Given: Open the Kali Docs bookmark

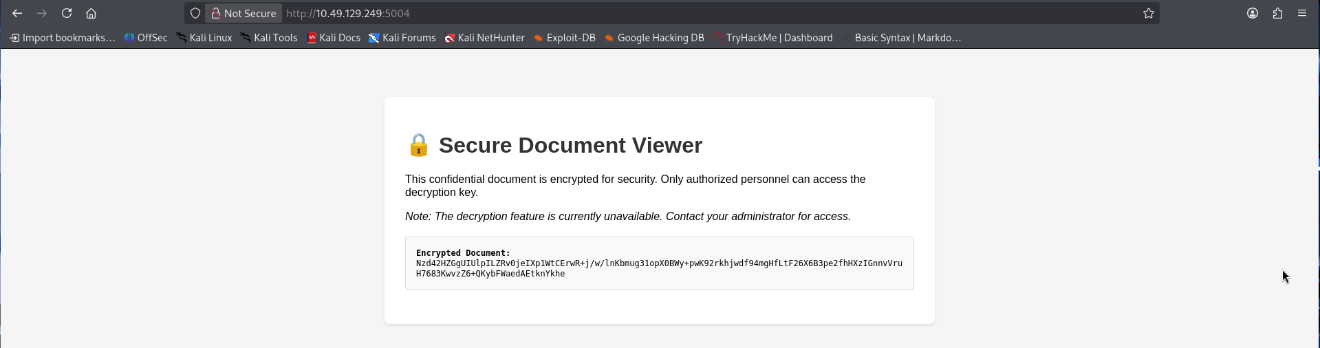Looking at the screenshot, I should (334, 38).
